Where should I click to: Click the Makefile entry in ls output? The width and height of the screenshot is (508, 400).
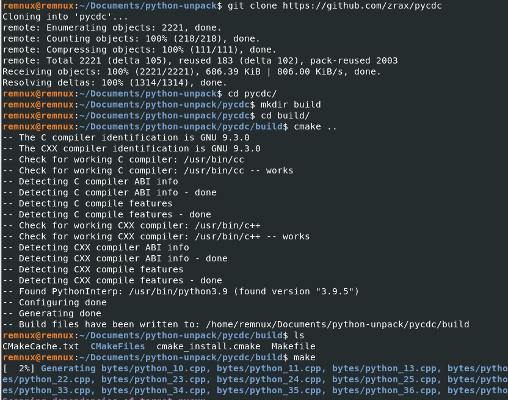pos(293,346)
